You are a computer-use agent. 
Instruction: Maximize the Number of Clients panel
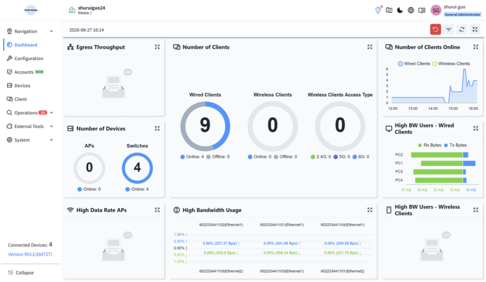pos(370,47)
